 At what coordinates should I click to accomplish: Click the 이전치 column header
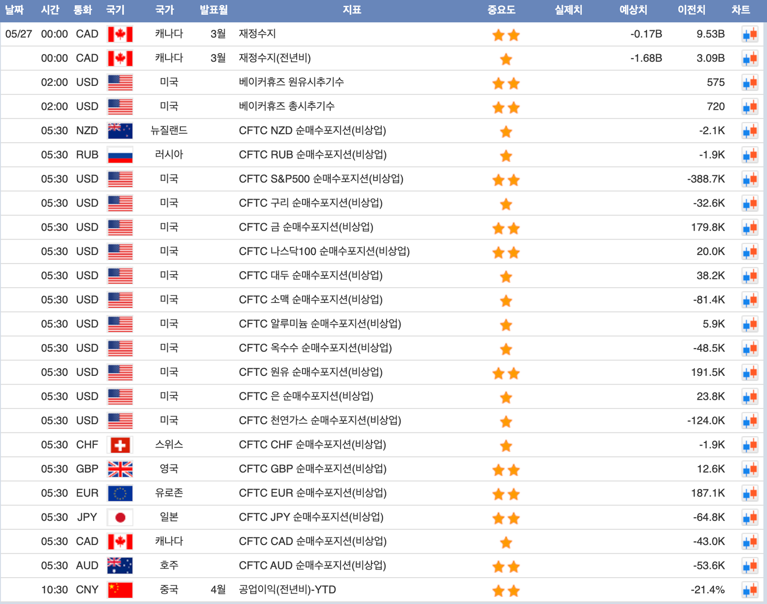[691, 10]
